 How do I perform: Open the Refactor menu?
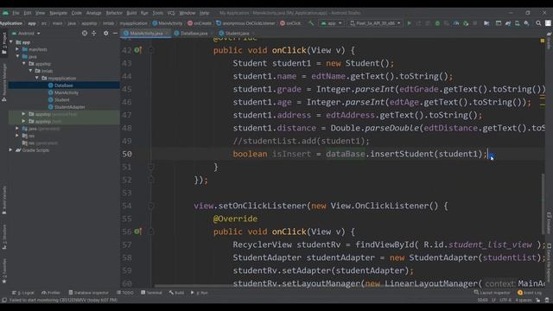tap(114, 13)
